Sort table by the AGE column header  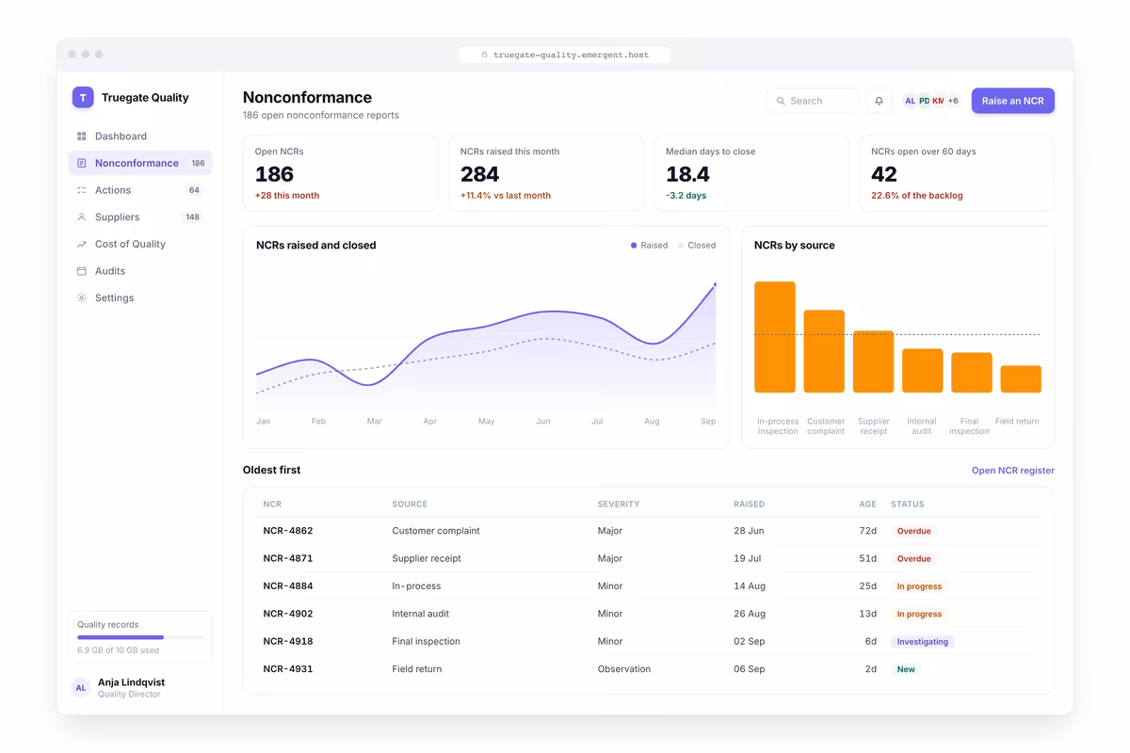(867, 505)
